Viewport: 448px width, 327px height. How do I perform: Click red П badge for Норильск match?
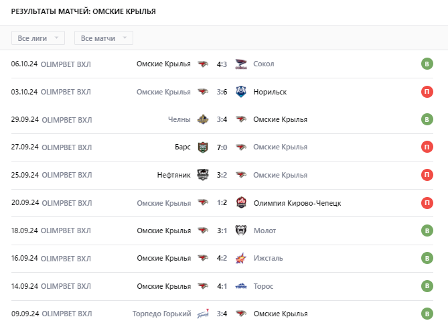click(x=427, y=92)
